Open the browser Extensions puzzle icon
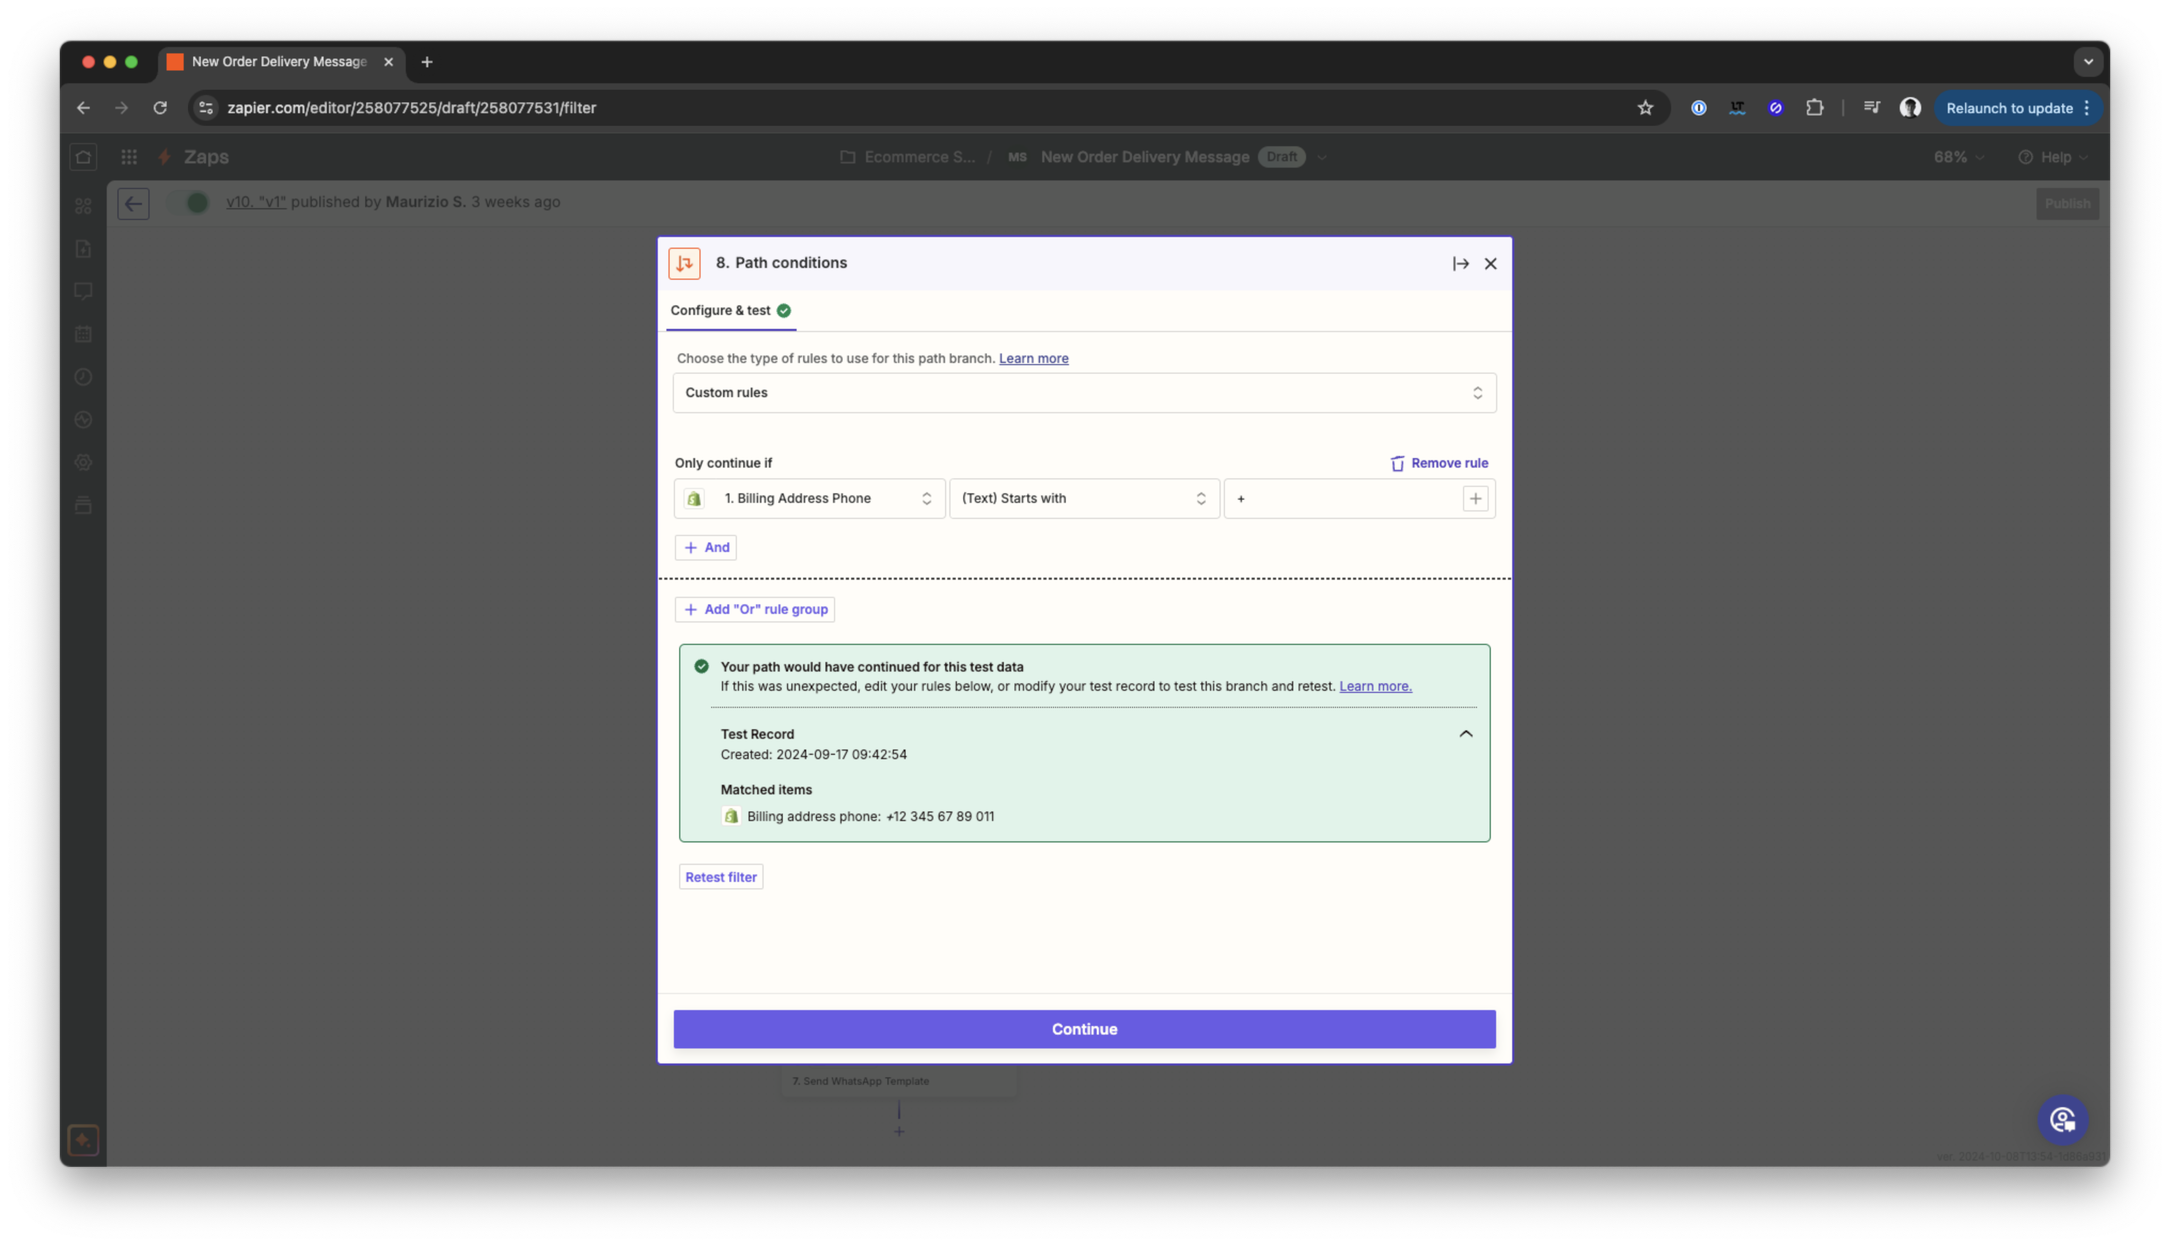This screenshot has height=1246, width=2170. (x=1814, y=108)
